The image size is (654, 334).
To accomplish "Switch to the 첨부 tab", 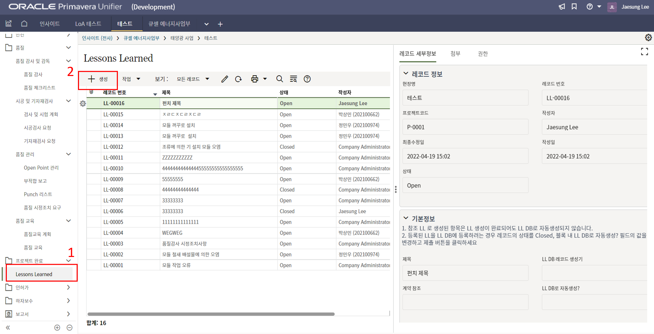I will pos(455,54).
